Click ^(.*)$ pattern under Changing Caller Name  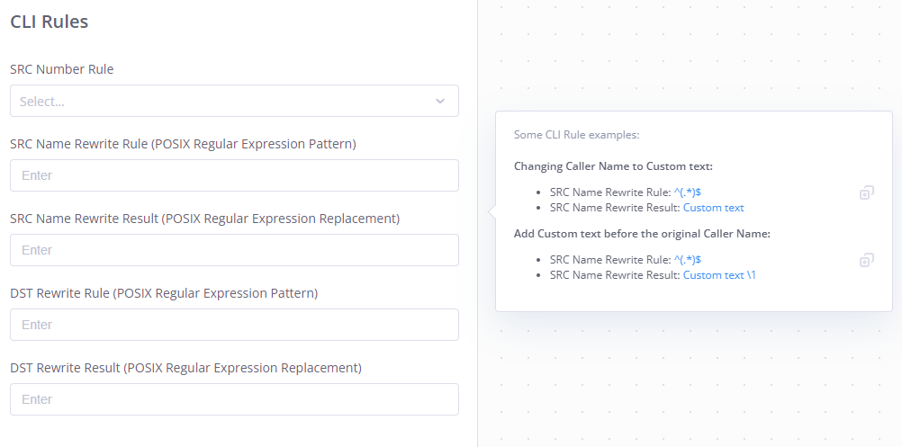tap(688, 192)
